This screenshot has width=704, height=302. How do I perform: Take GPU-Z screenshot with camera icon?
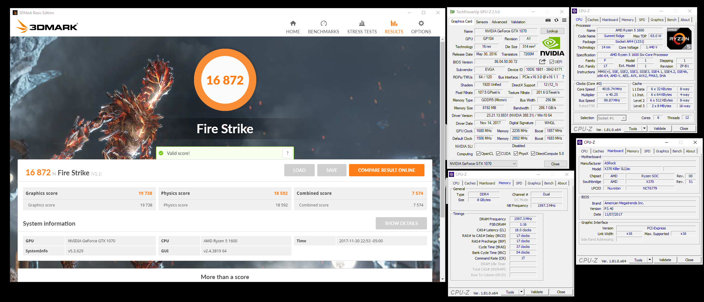[548, 20]
